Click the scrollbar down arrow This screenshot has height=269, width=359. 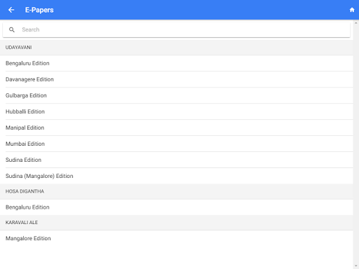tap(356, 266)
